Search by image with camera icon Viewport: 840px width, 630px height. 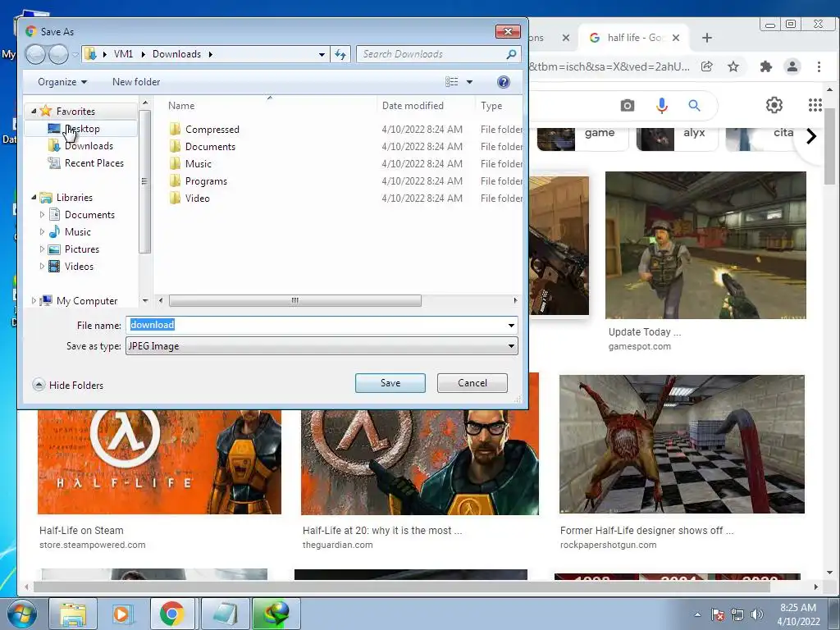[x=628, y=106]
